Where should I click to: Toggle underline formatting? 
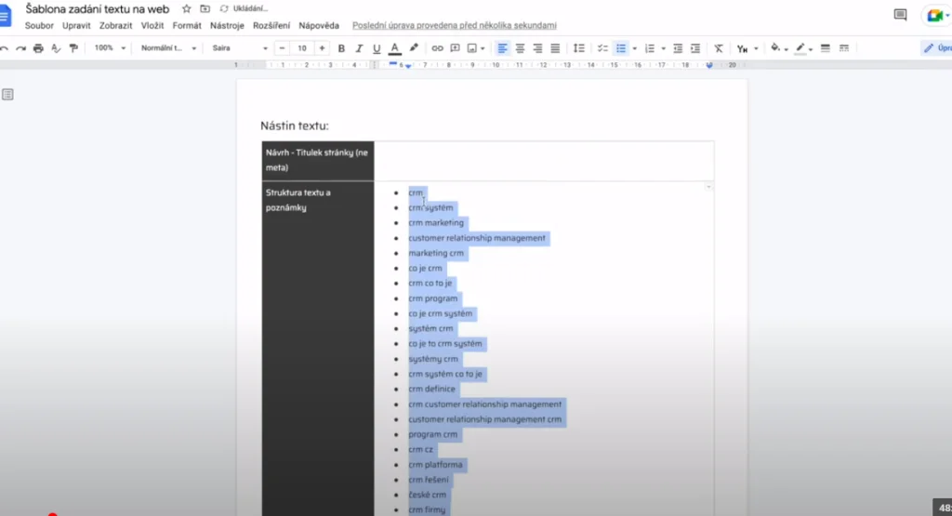coord(377,48)
